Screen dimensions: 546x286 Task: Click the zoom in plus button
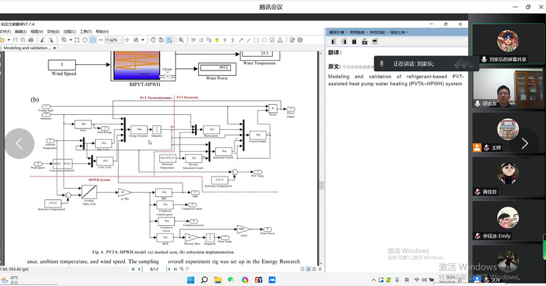pyautogui.click(x=127, y=40)
